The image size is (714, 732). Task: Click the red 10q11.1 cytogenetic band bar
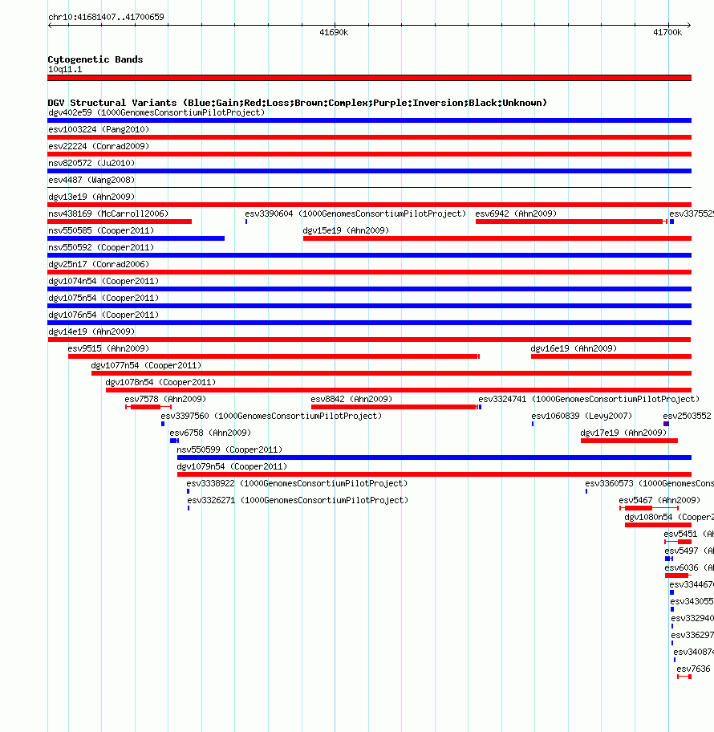pos(369,78)
